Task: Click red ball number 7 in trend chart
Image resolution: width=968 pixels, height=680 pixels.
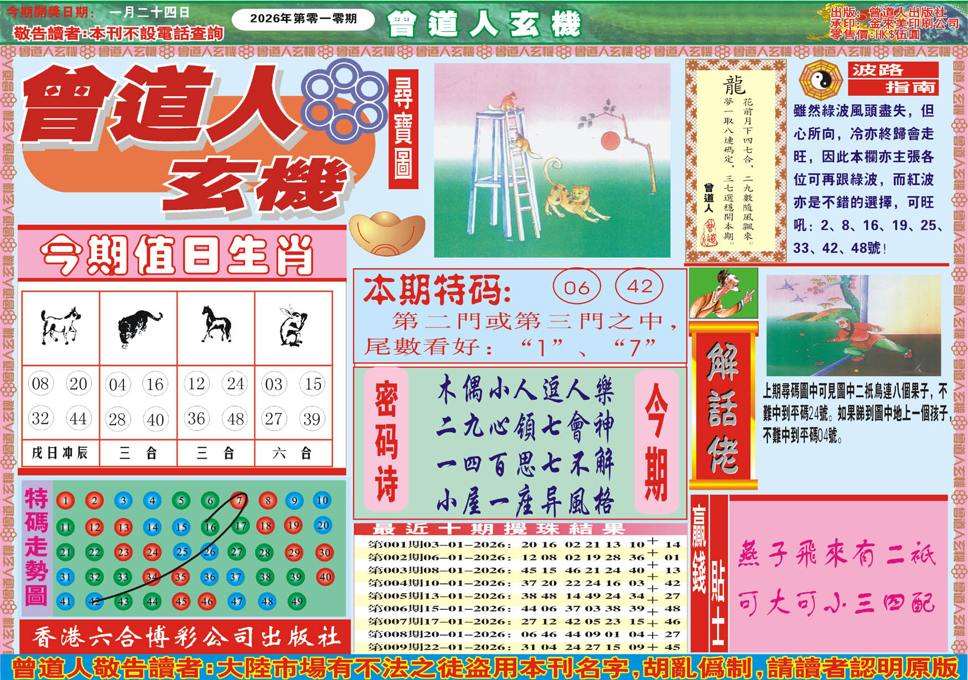Action: [x=239, y=500]
